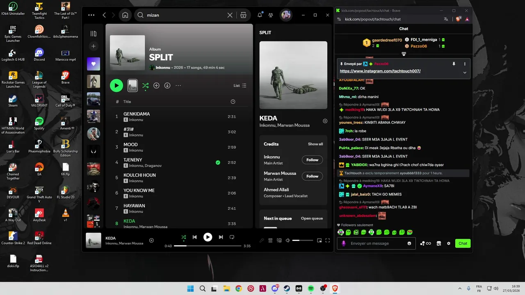Expand the pinned message chevron in Kick chat
525x295 pixels.
tap(465, 73)
